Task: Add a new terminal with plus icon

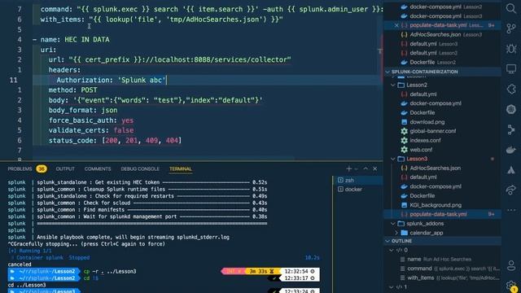Action: pyautogui.click(x=348, y=168)
